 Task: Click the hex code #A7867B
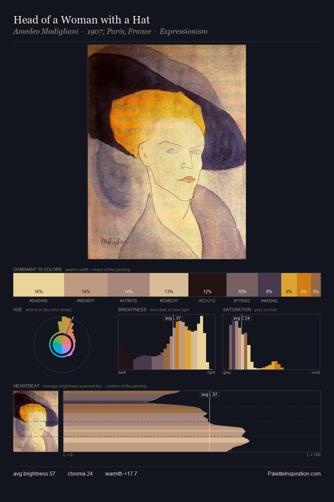(x=128, y=301)
